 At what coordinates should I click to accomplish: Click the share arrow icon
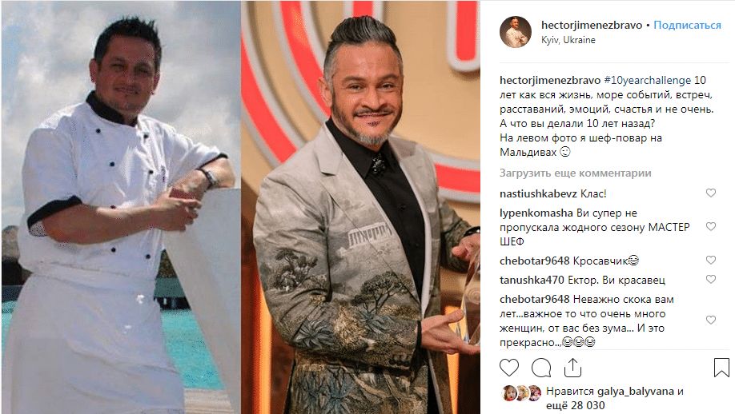click(572, 368)
